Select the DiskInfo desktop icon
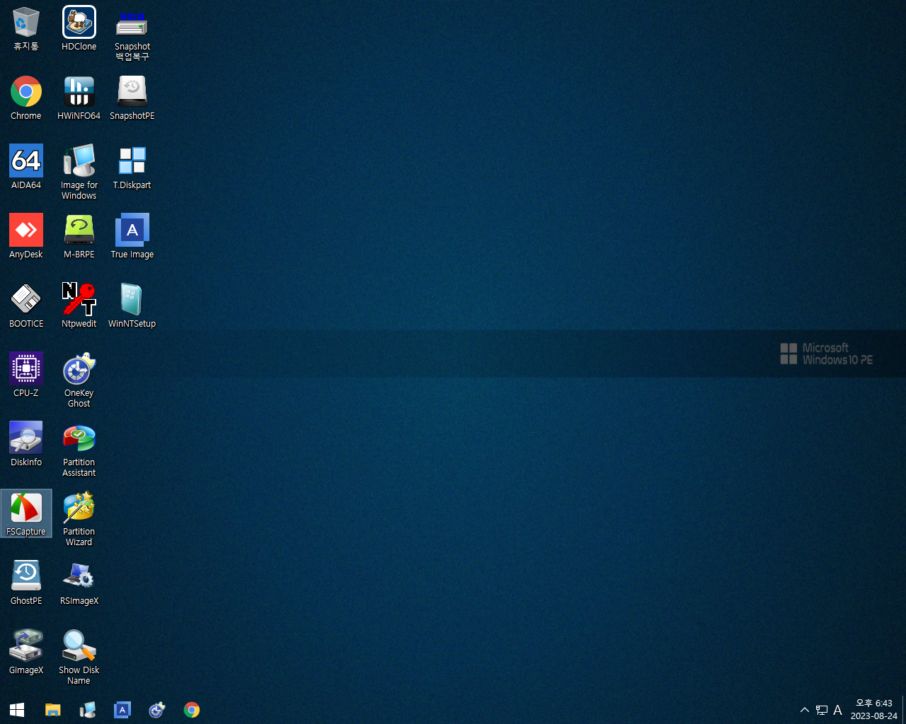906x724 pixels. [26, 445]
